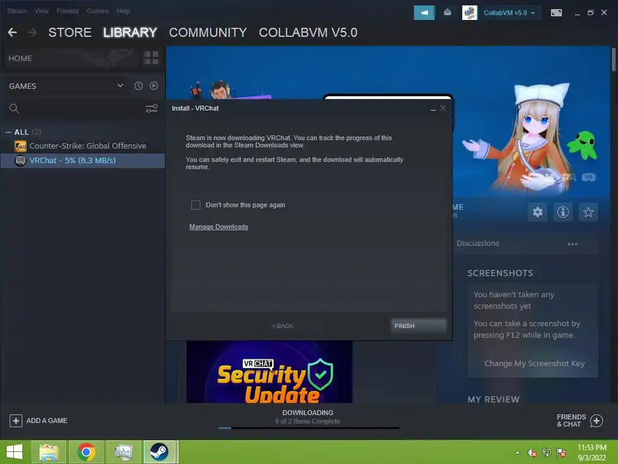Image resolution: width=618 pixels, height=464 pixels.
Task: Switch to Big Picture mode icon
Action: point(556,13)
